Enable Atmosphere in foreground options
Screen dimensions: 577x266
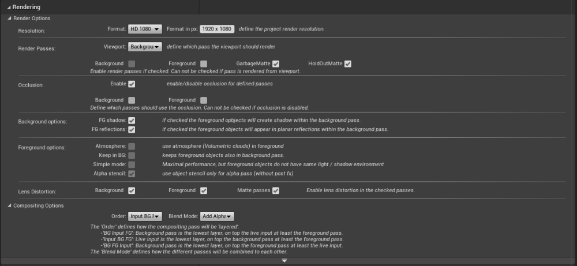pos(132,147)
